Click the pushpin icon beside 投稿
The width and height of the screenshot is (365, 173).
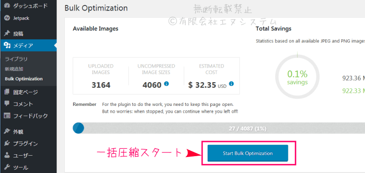click(7, 34)
